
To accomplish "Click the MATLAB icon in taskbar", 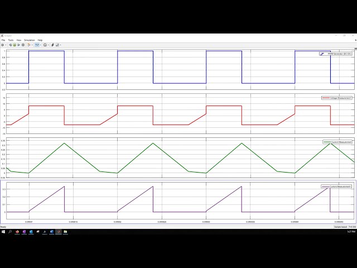I will point(59,232).
